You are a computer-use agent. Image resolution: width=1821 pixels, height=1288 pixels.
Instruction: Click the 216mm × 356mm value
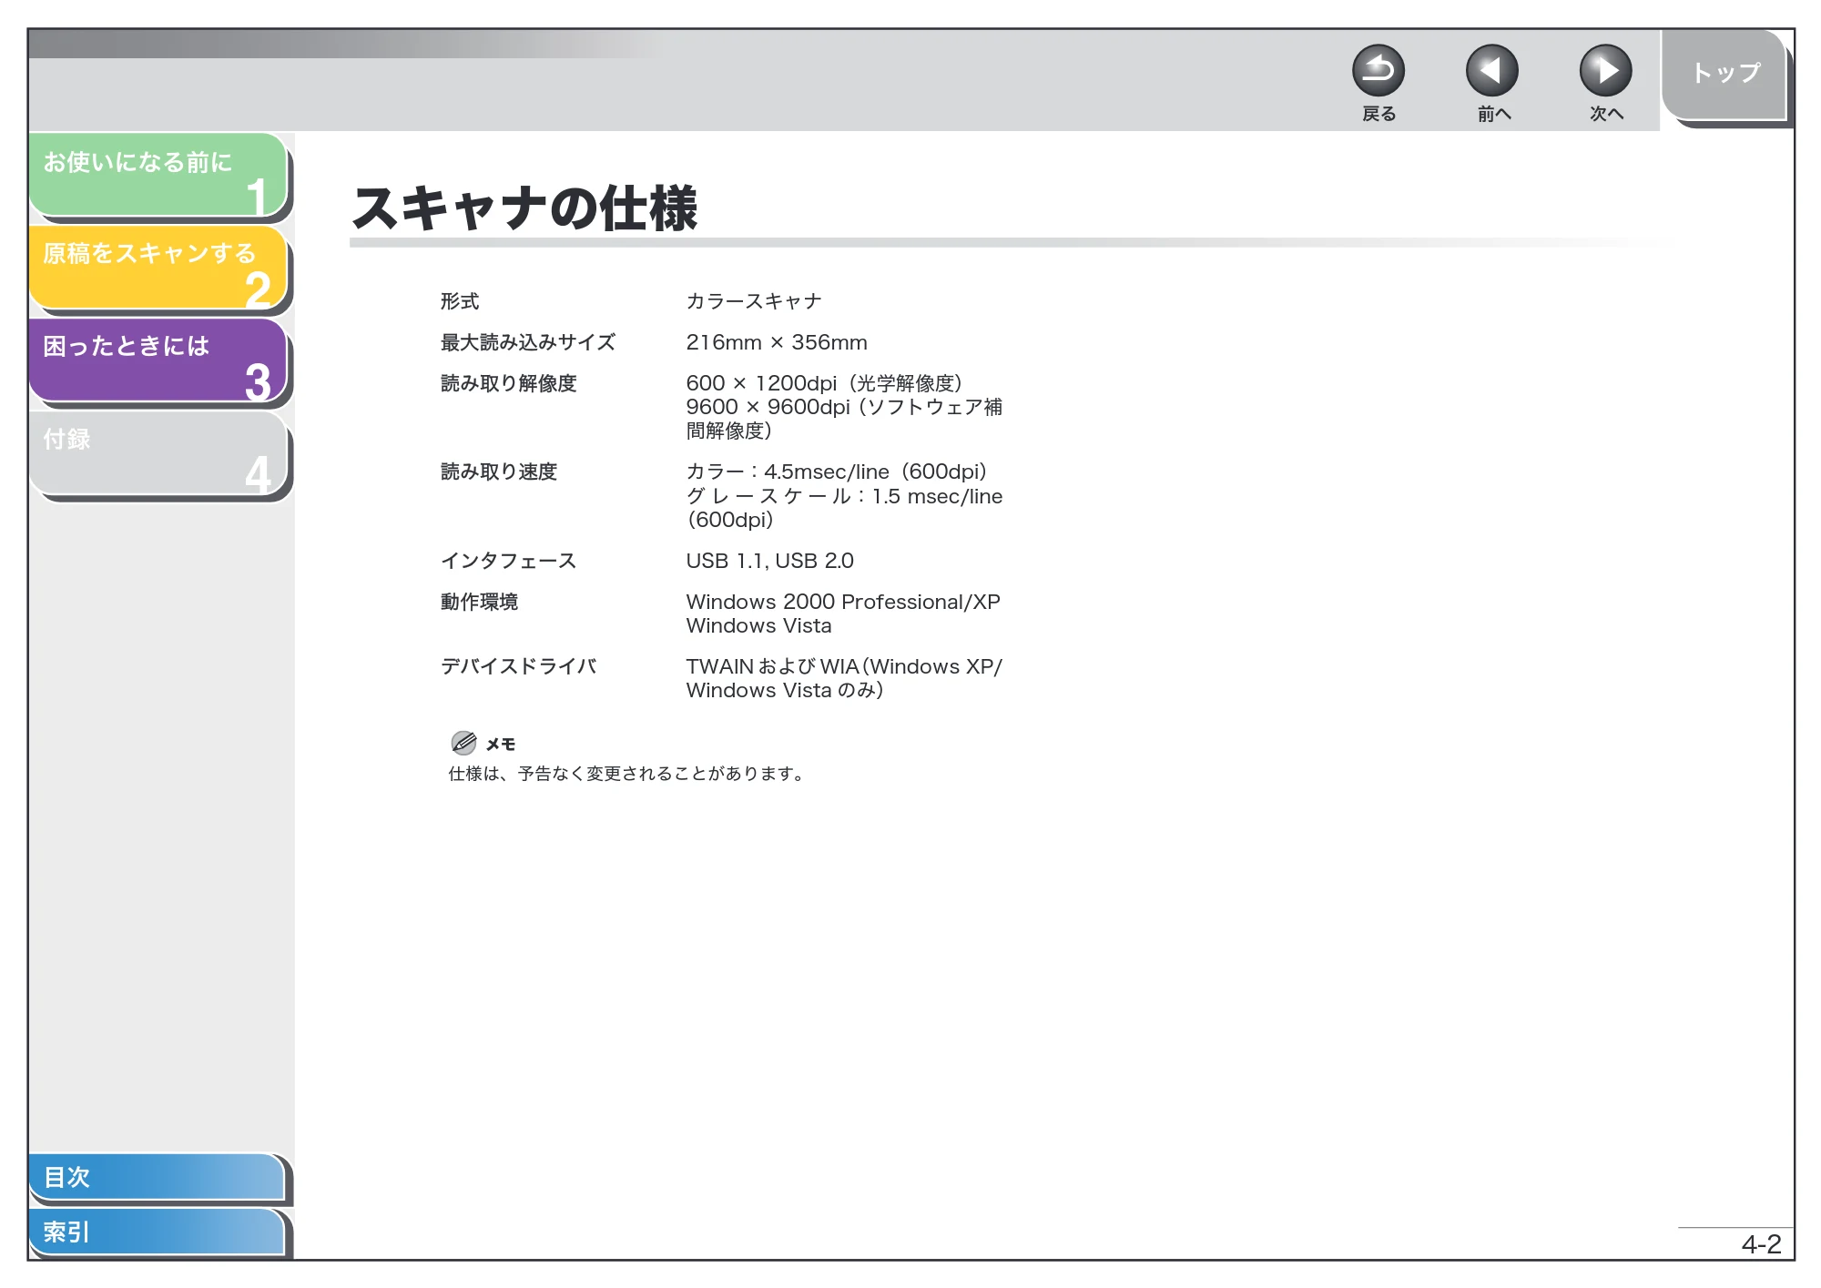777,342
